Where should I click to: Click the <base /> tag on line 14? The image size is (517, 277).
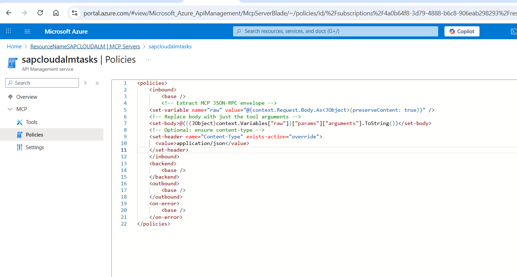[x=174, y=170]
